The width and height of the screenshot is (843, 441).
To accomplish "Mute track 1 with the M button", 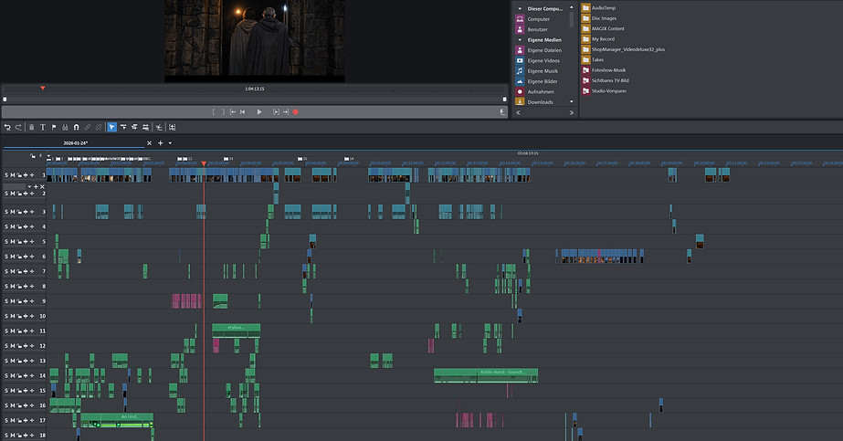I will tap(13, 175).
